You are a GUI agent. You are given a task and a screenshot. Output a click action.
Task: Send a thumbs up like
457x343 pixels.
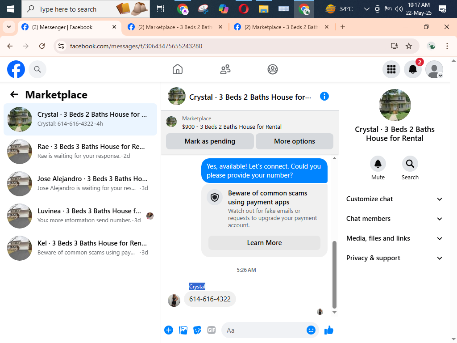point(329,330)
